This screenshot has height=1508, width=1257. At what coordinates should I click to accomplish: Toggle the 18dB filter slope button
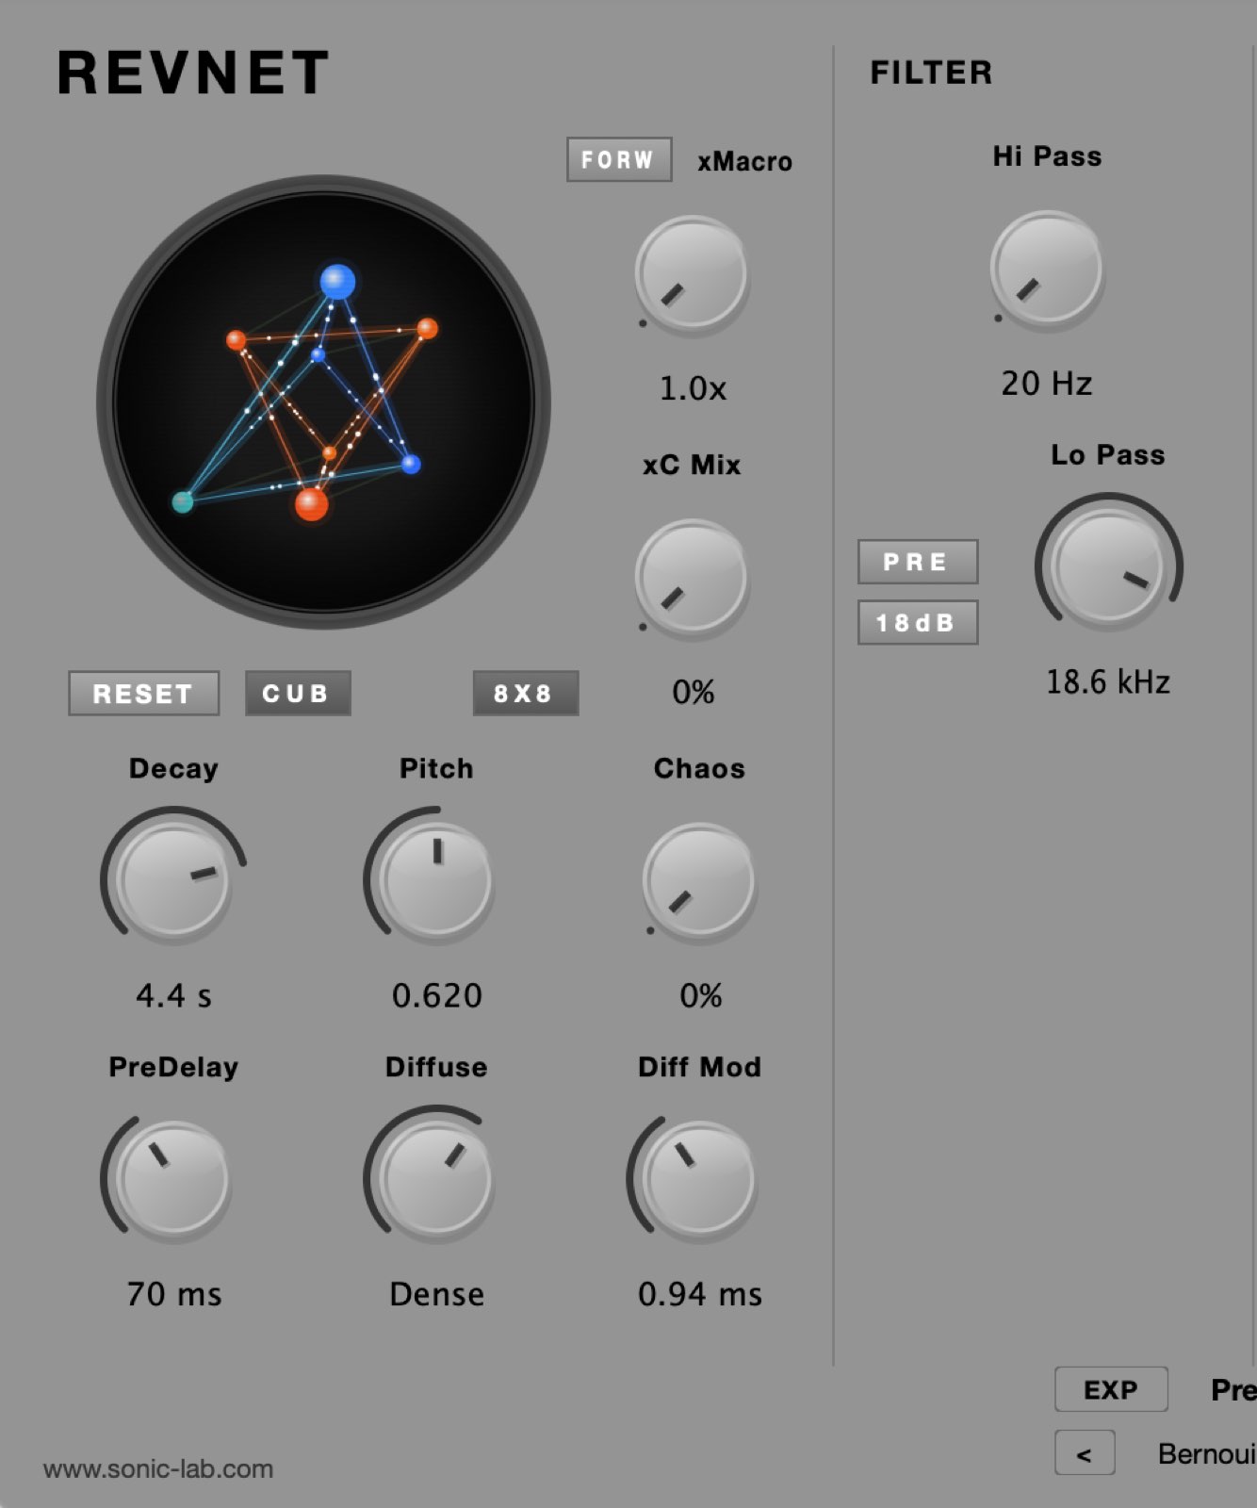click(x=918, y=622)
